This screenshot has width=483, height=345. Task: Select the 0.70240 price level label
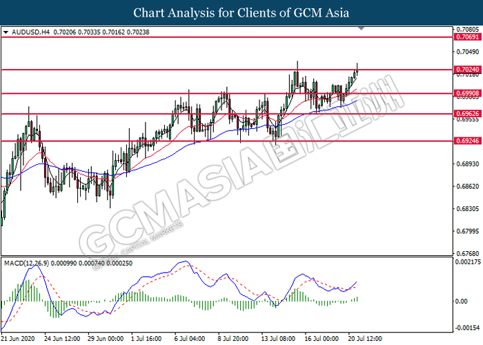[467, 70]
